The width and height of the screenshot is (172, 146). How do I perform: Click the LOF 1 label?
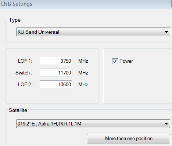pyautogui.click(x=25, y=61)
